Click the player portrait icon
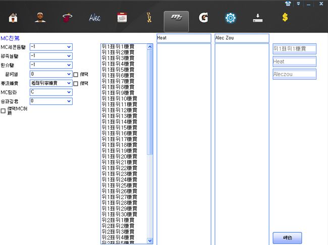 (x=40, y=18)
